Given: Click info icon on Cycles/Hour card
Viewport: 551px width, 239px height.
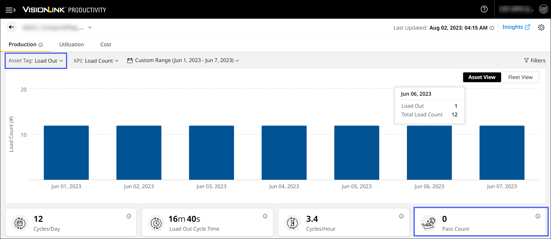Looking at the screenshot, I should pos(401,216).
